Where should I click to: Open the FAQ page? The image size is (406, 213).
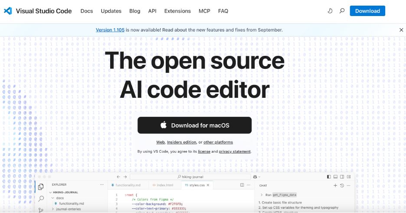[x=223, y=11]
